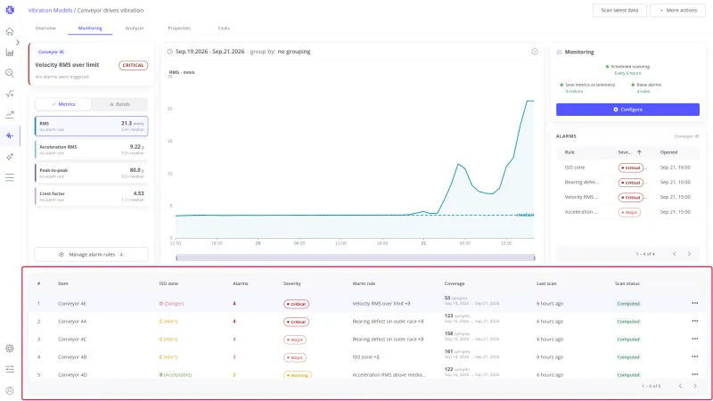Change the group by no grouping option

280,52
